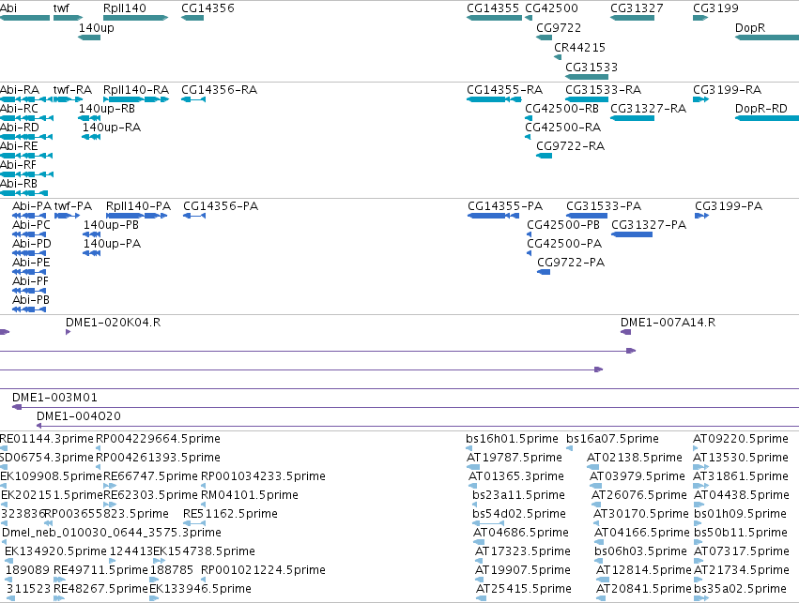
Task: Click the Abi-RF transcript label
Action: [19, 165]
